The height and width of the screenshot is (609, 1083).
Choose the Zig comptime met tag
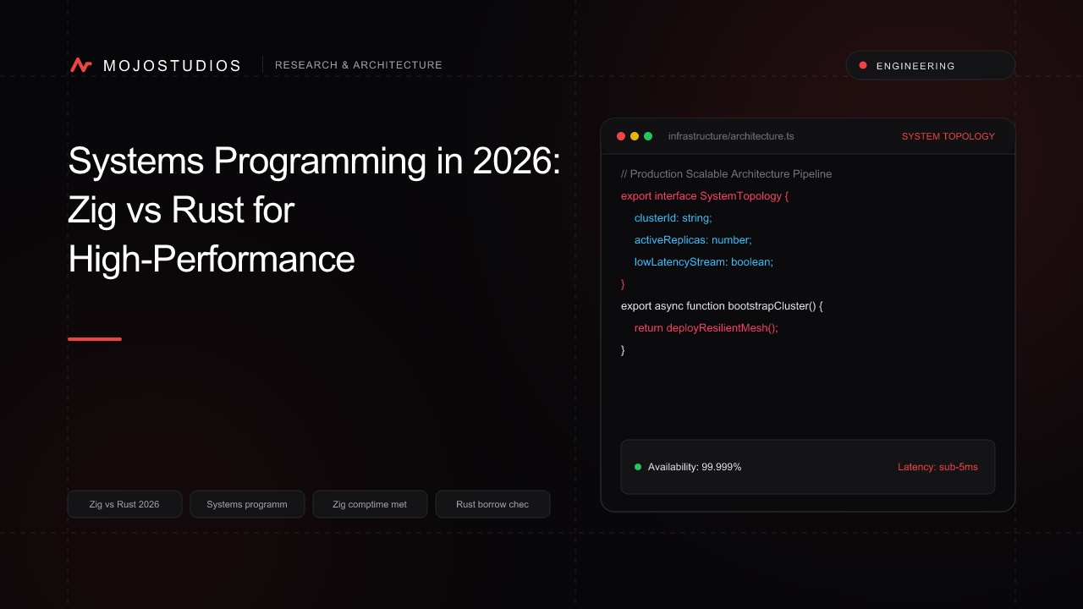370,504
